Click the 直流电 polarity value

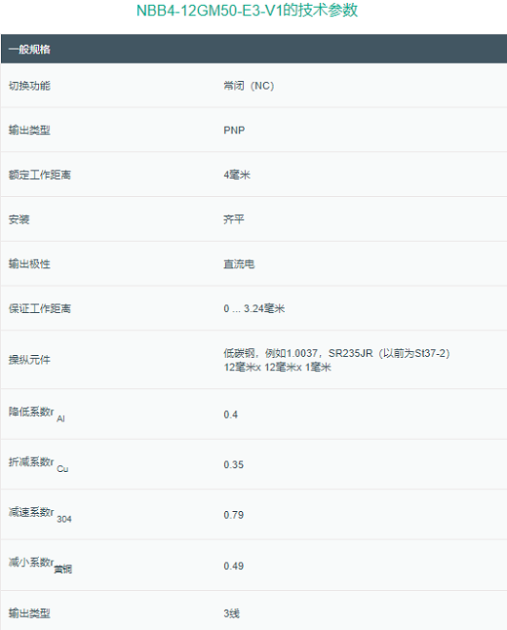[x=239, y=264]
